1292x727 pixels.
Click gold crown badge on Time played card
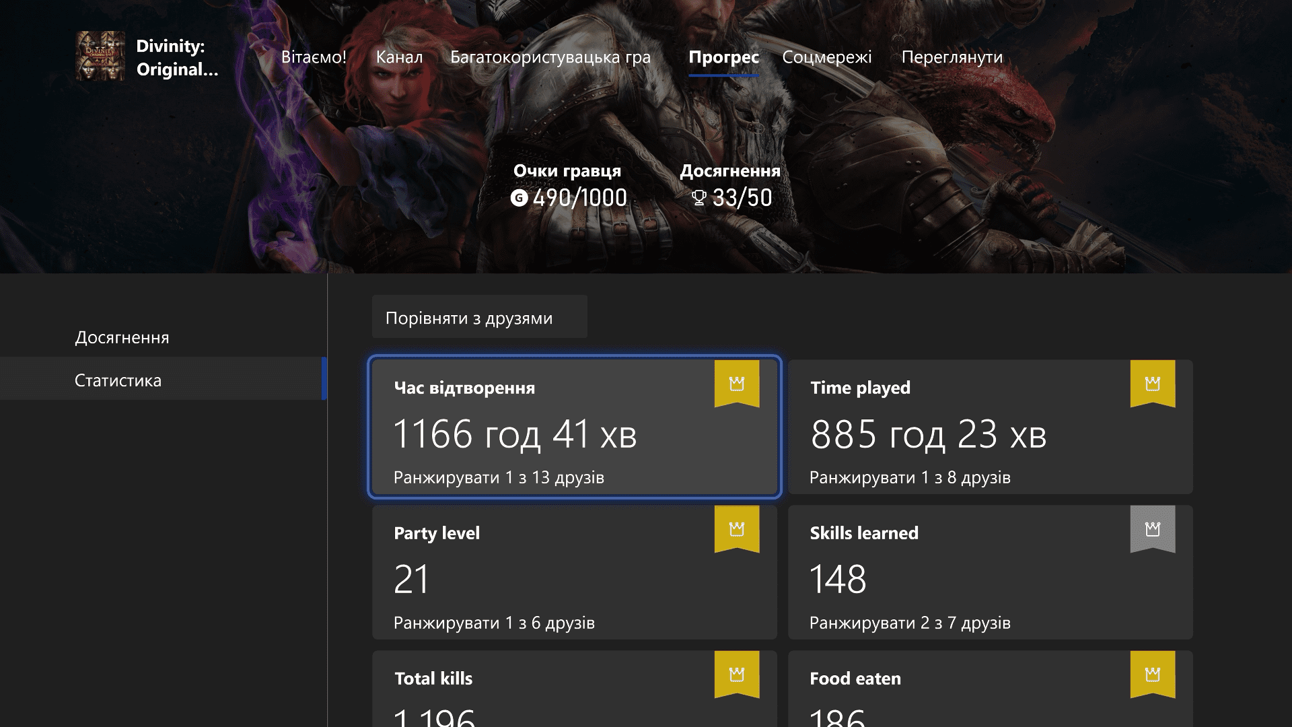(1153, 384)
